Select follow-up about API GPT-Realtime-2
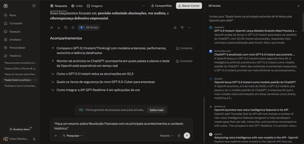Screen dimensions: 304x144 (121, 90)
